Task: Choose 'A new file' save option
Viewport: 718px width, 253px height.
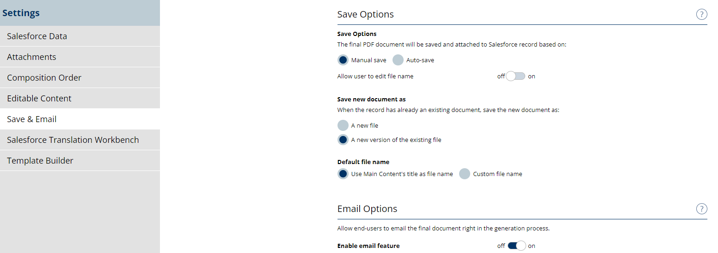Action: [343, 125]
